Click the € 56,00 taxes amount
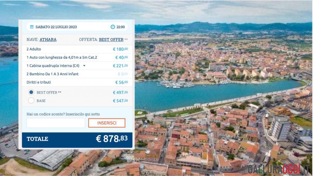Viewport: 313px width, 176px height. pos(122,82)
